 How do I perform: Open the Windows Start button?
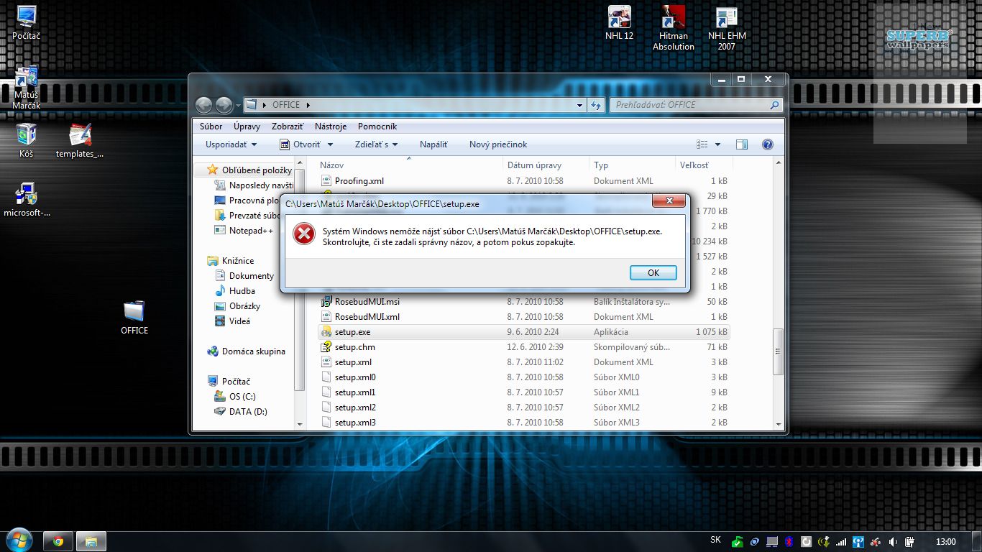pos(18,540)
